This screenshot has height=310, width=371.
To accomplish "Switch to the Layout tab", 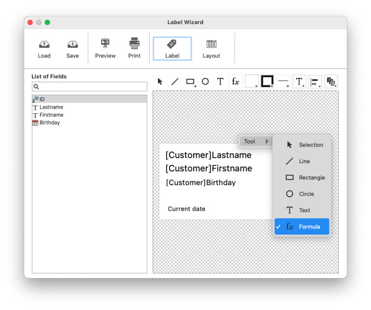I will (211, 48).
